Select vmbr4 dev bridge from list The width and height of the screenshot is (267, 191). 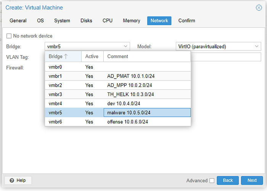pos(118,103)
